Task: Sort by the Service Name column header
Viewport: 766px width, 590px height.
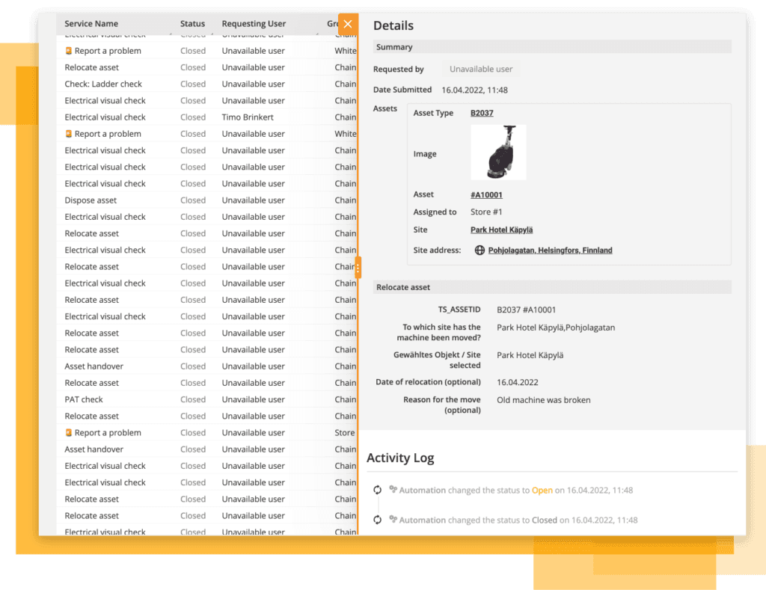Action: pyautogui.click(x=91, y=23)
